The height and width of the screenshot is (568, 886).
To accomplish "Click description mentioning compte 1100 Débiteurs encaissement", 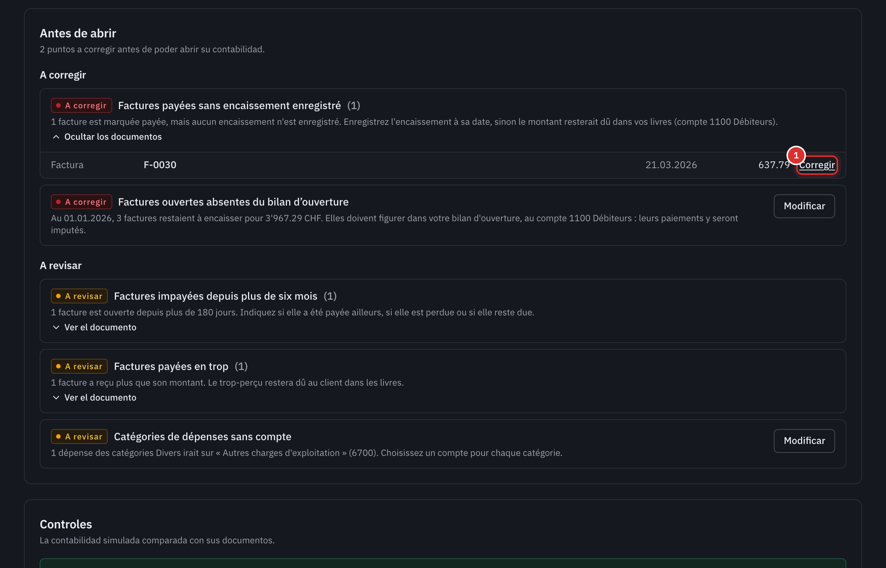I will [414, 122].
